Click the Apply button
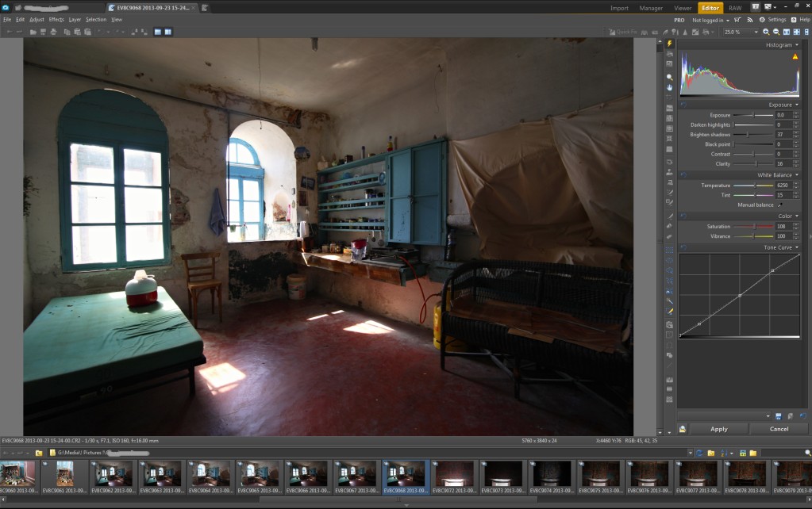The image size is (812, 509). tap(718, 429)
